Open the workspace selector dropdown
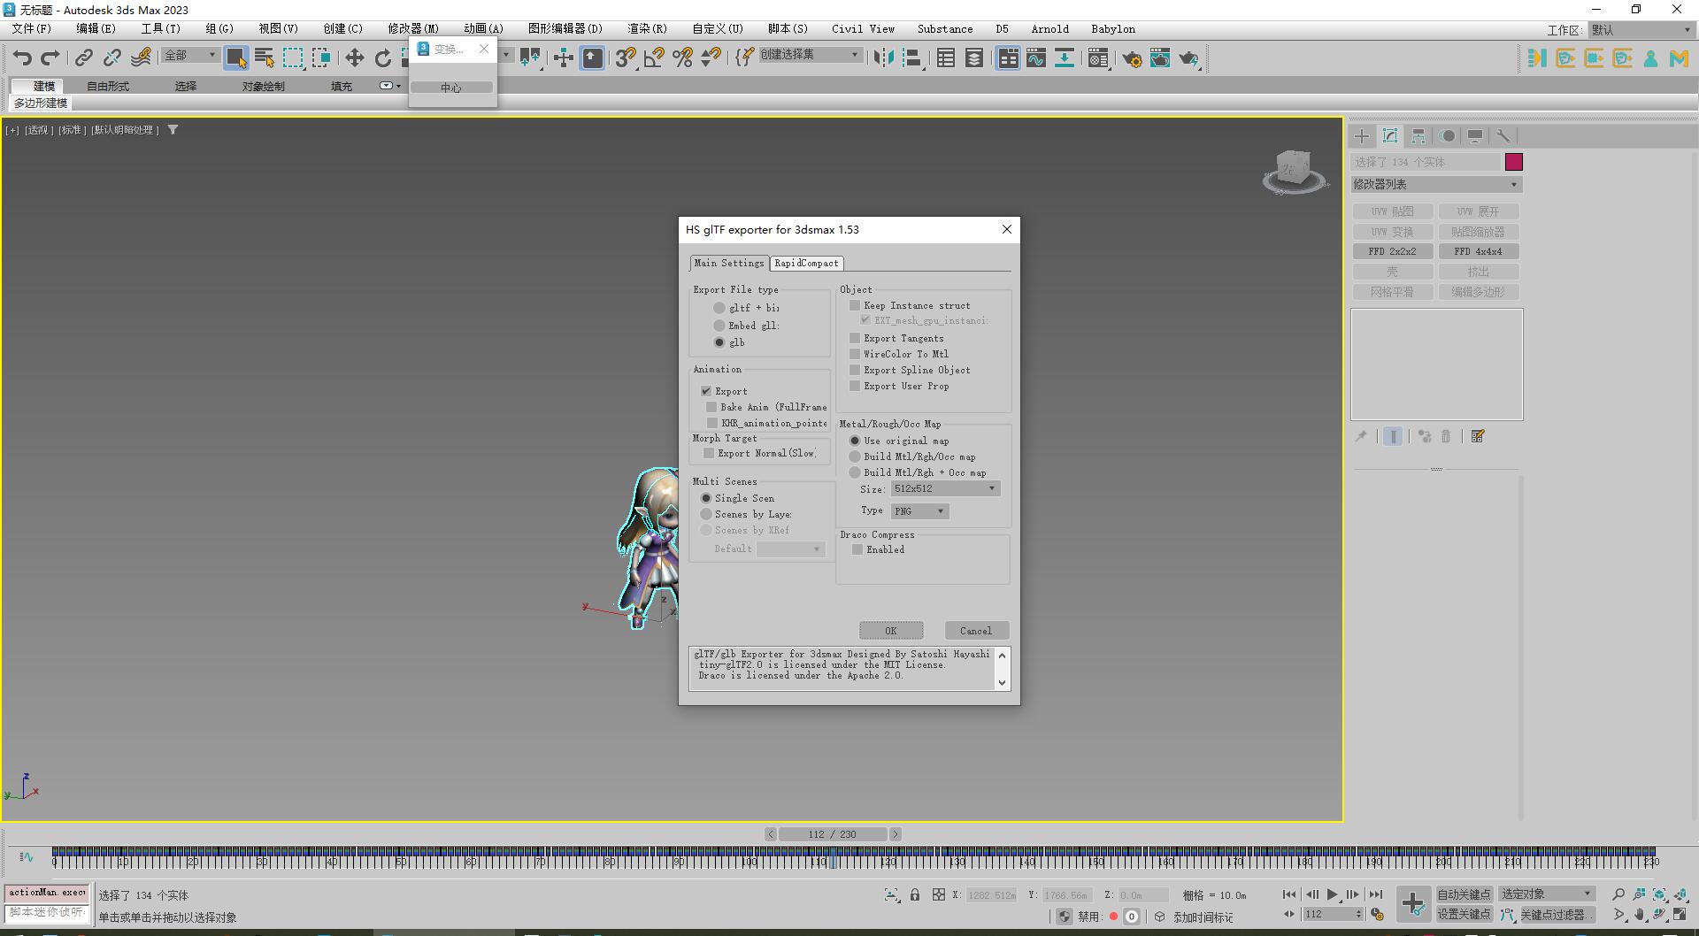This screenshot has height=936, width=1699. [x=1641, y=30]
